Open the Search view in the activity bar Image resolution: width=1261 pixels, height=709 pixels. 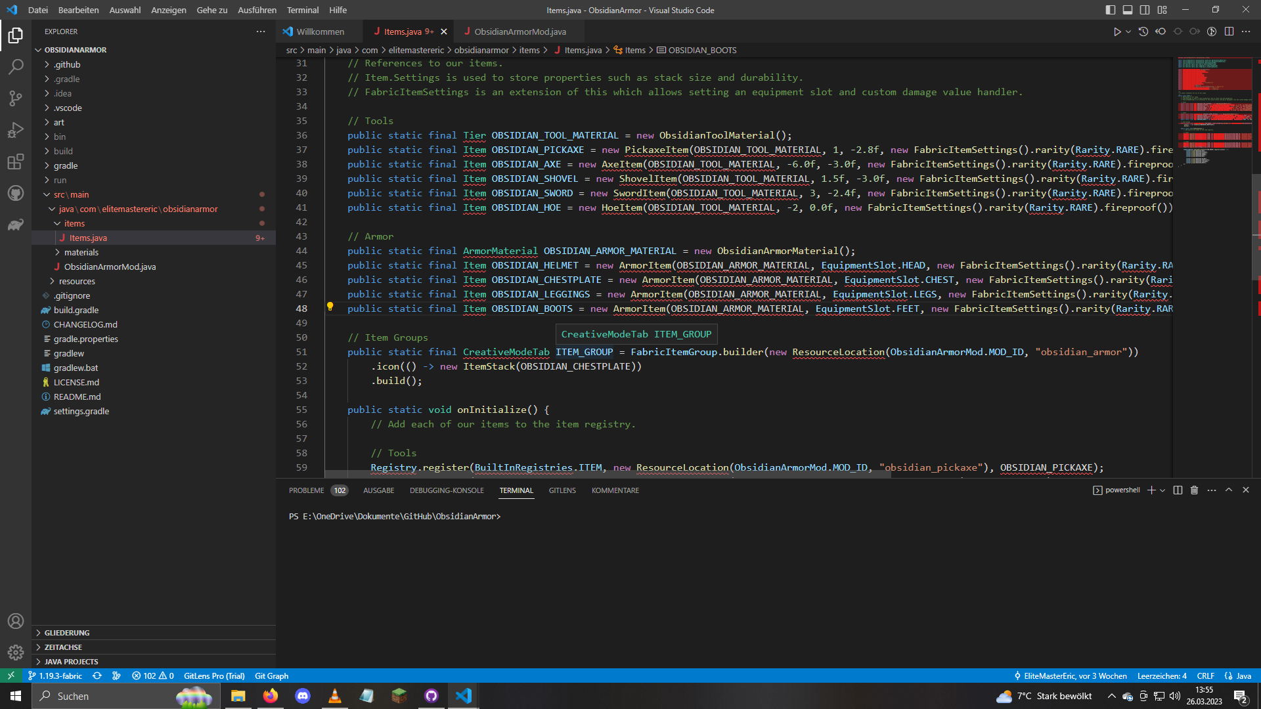coord(16,67)
